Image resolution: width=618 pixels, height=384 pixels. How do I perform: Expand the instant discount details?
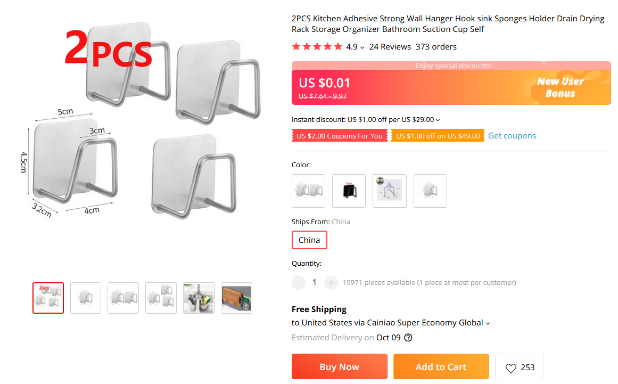(x=438, y=120)
